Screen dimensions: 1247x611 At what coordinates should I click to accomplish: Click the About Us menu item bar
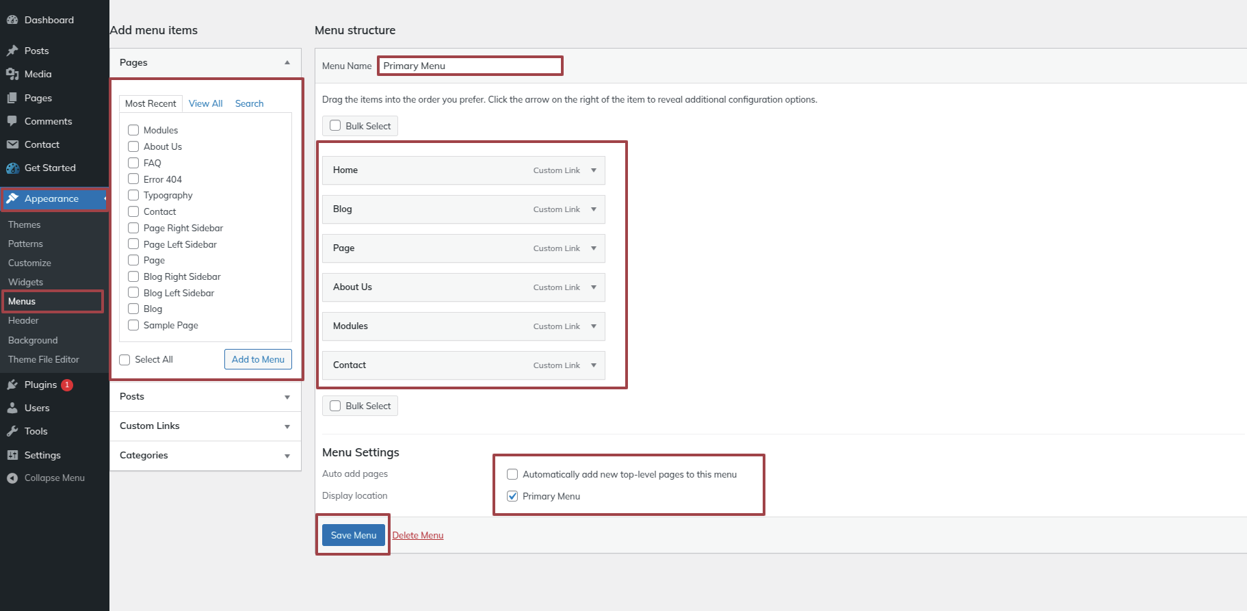[x=464, y=287]
